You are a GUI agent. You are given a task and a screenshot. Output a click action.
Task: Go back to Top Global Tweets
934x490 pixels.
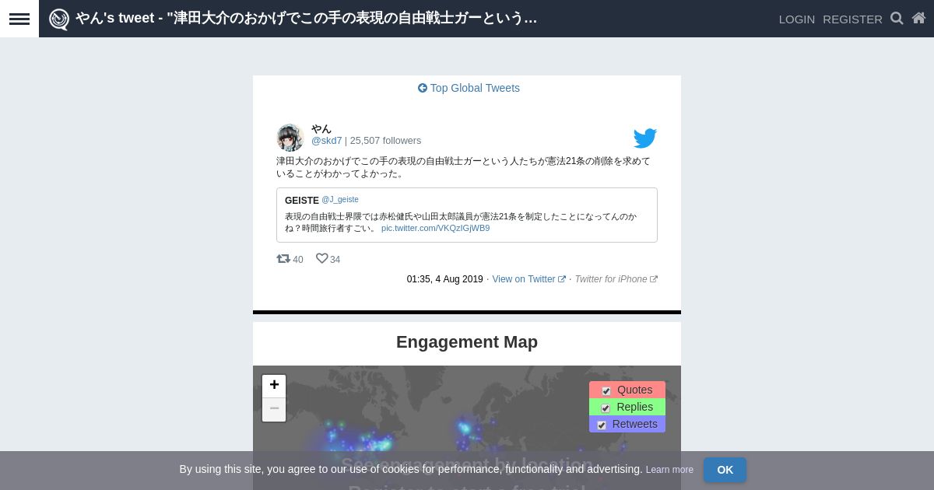469,88
